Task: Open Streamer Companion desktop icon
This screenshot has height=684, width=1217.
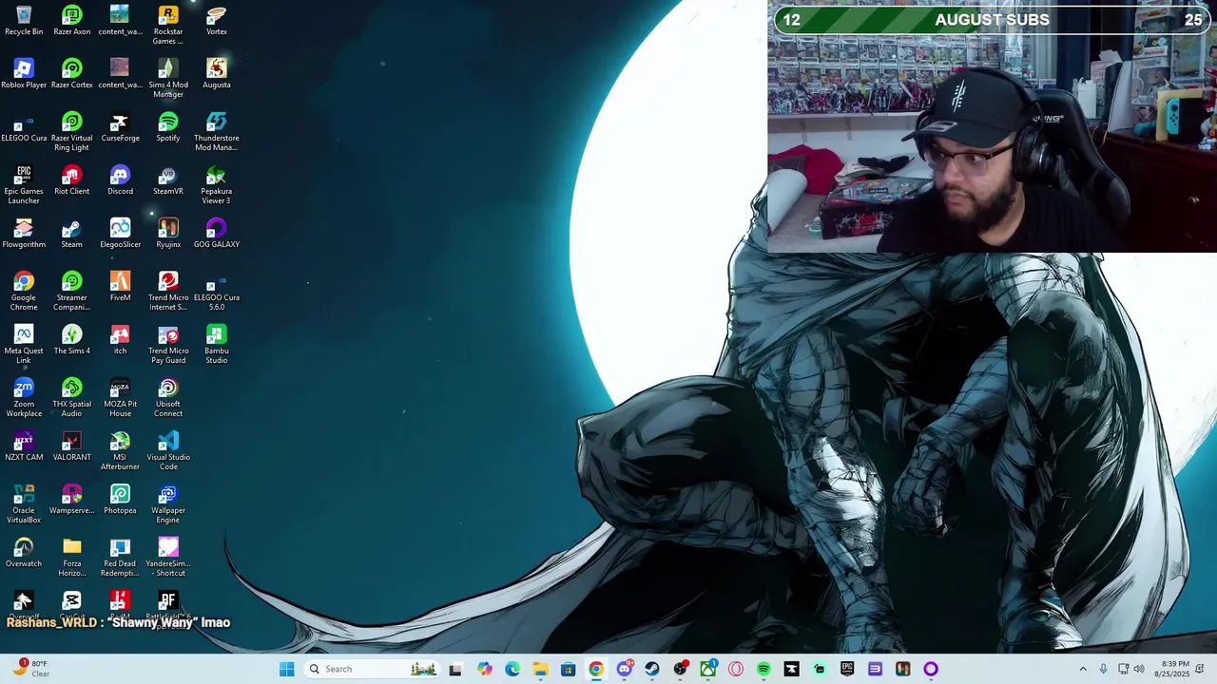Action: [x=71, y=291]
